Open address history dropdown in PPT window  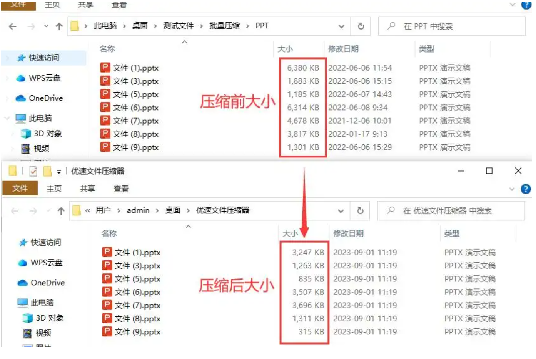click(x=341, y=26)
